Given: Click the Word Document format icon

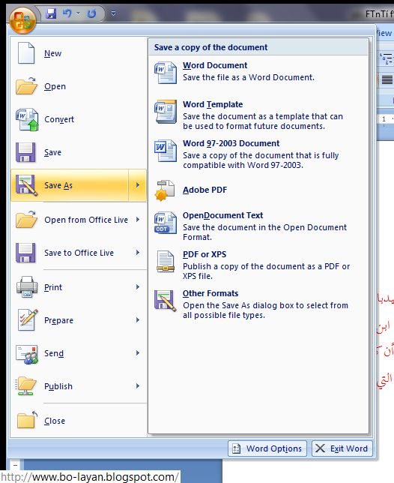Looking at the screenshot, I should 166,73.
